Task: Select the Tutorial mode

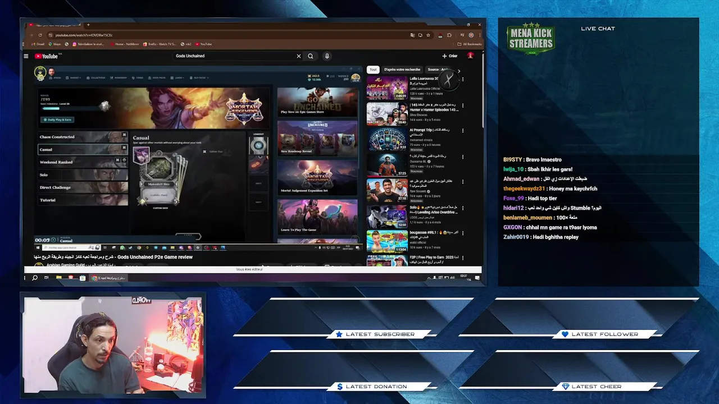Action: (83, 200)
